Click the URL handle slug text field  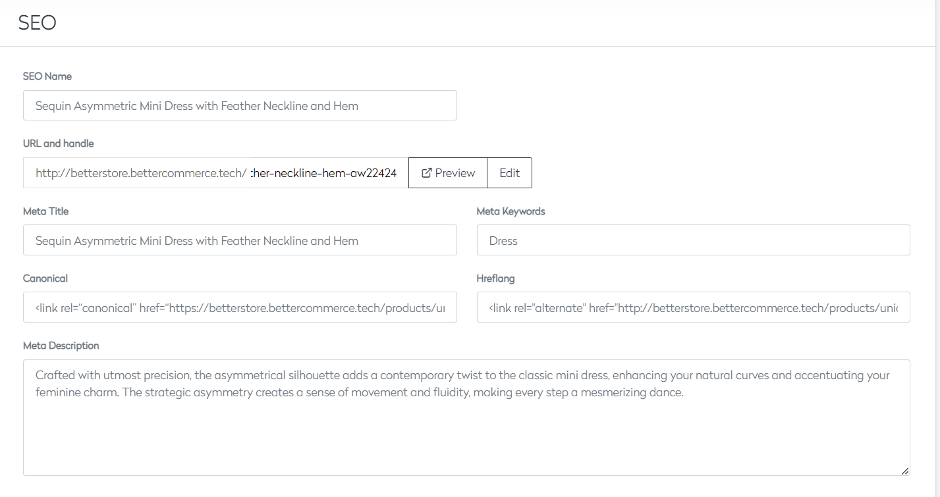tap(327, 173)
